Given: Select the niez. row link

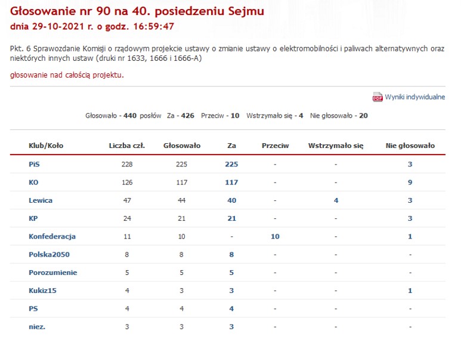Looking at the screenshot, I should coord(37,326).
